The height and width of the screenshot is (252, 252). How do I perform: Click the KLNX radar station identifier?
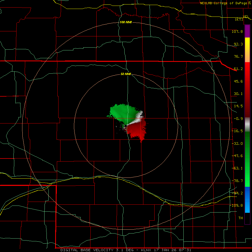click(146, 250)
